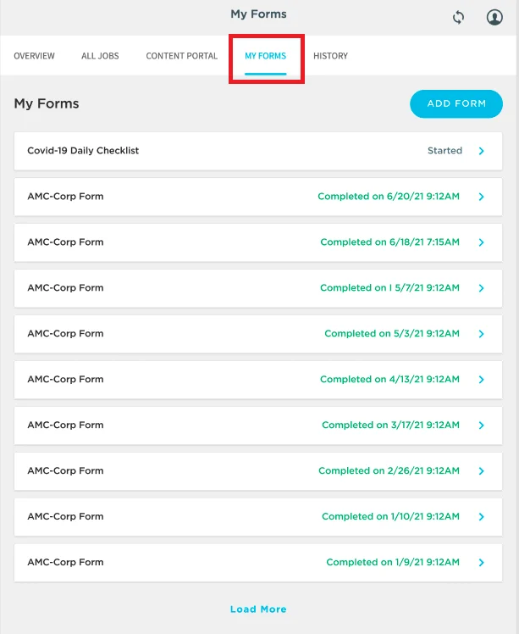Expand form completed on 6/18/21
The height and width of the screenshot is (634, 519).
pyautogui.click(x=481, y=242)
